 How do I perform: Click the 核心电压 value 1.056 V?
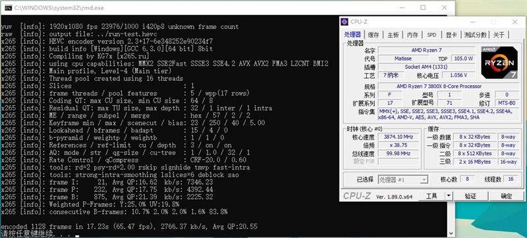(458, 76)
